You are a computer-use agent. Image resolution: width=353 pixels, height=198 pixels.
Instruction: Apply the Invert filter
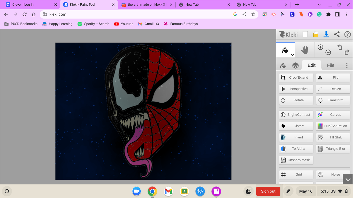pos(296,137)
